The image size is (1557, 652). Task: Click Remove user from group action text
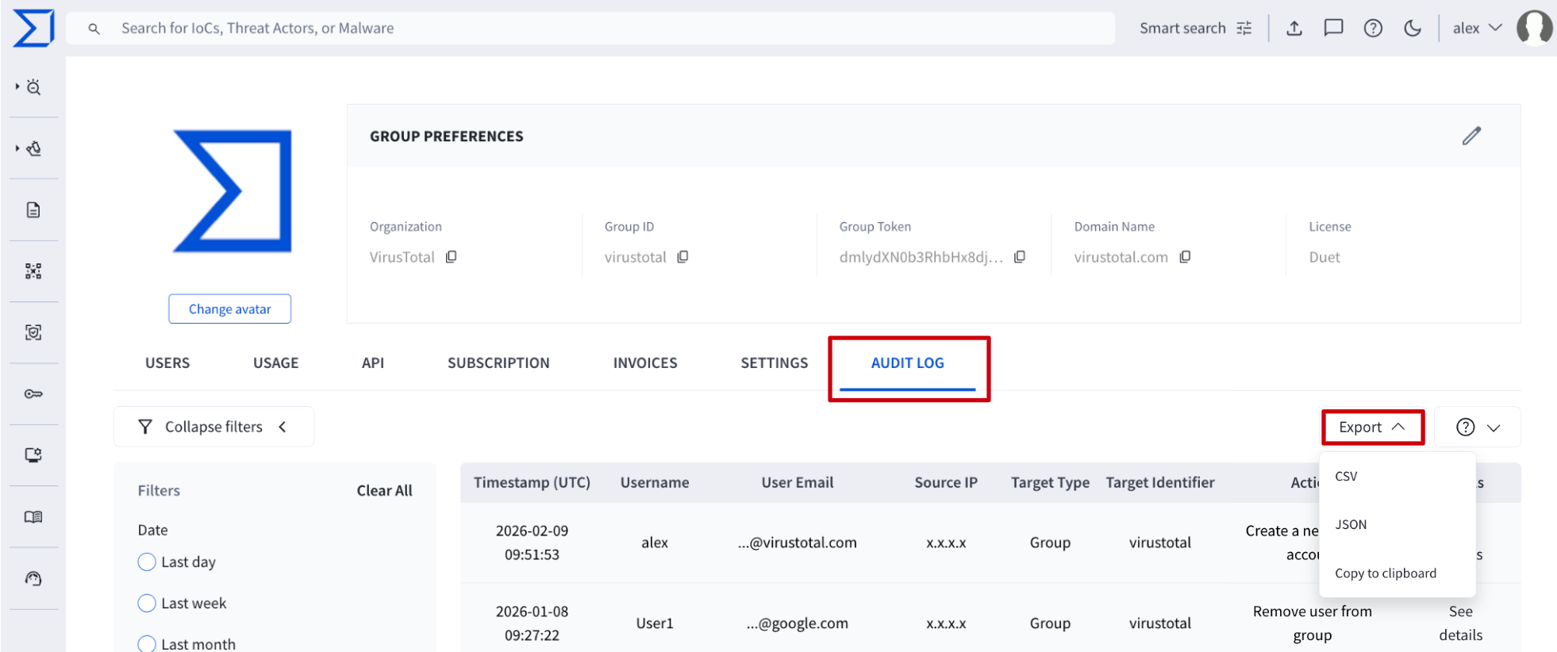1313,623
